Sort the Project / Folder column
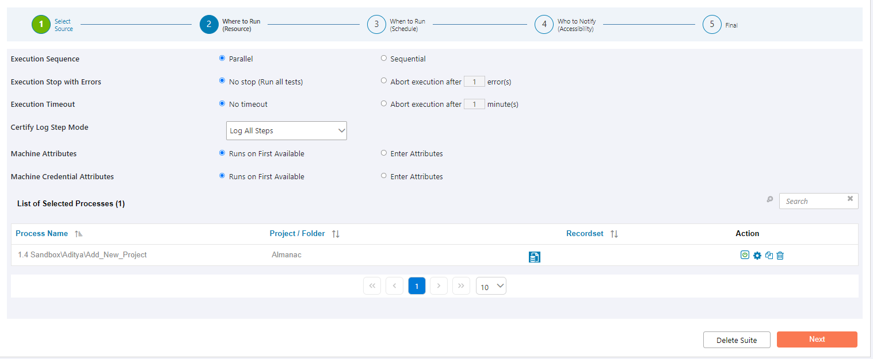The image size is (873, 359). 336,234
